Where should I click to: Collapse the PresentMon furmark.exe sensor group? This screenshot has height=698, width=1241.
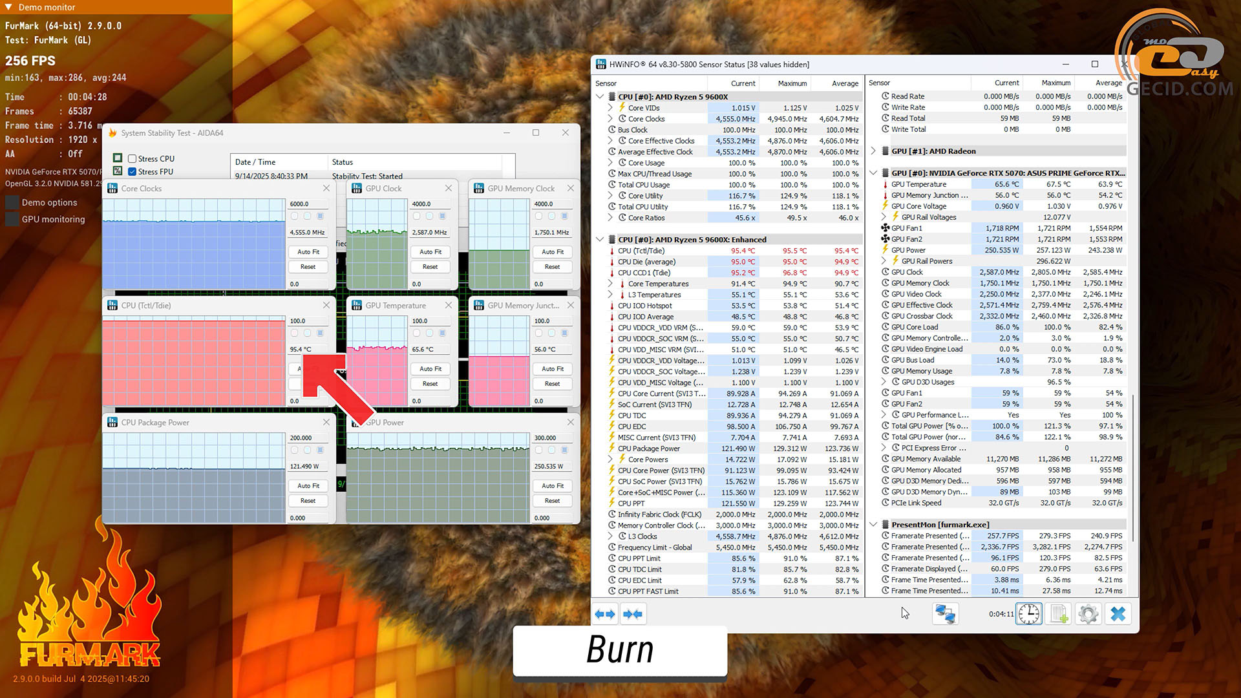click(873, 525)
